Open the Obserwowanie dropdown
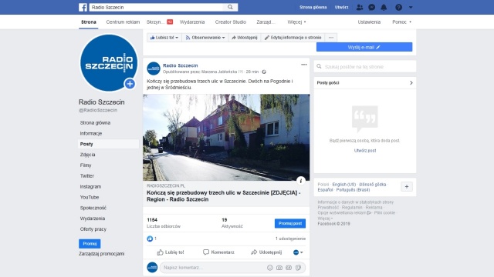Screen dimensions: 494x277 point(205,38)
